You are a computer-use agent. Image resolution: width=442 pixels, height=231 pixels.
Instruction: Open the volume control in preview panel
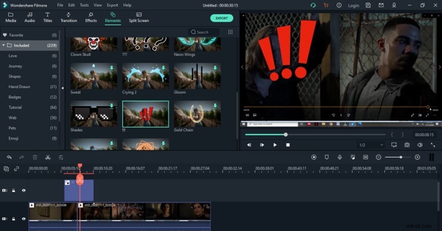[420, 145]
